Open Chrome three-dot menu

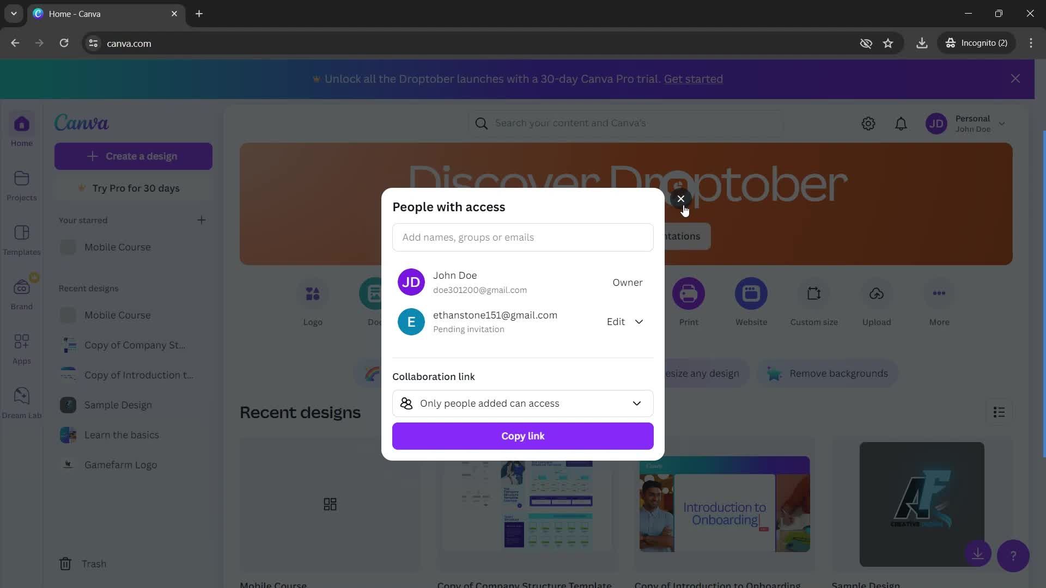coord(1031,43)
